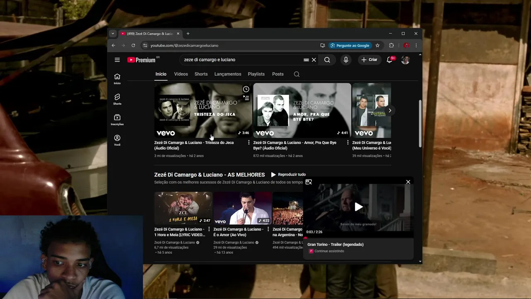Open 1 Hora e Meia lyric video thumbnail
Screen dimensions: 531x299
[183, 208]
